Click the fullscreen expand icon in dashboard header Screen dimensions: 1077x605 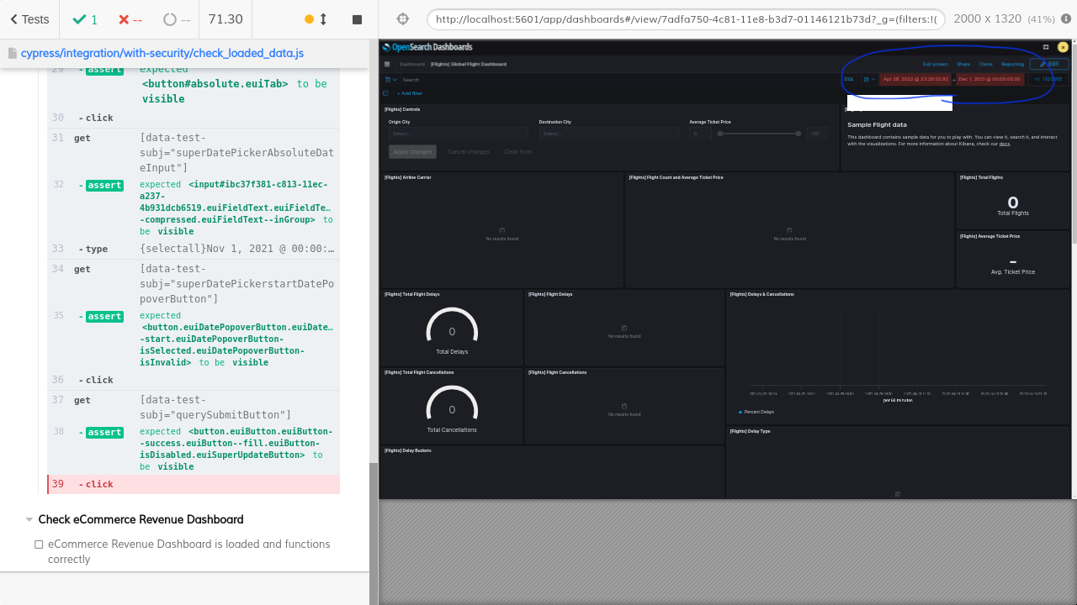(x=1045, y=47)
